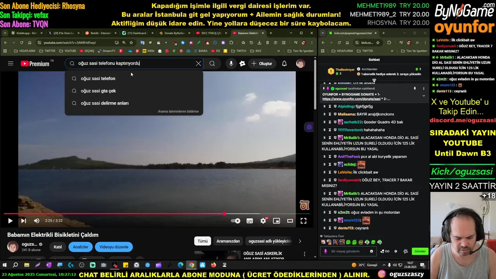
Task: Click the progress bar playhead dot
Action: [224, 214]
